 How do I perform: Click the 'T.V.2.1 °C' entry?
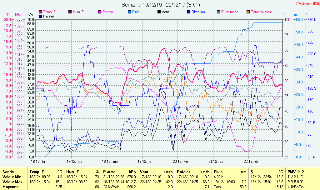pos(295,177)
